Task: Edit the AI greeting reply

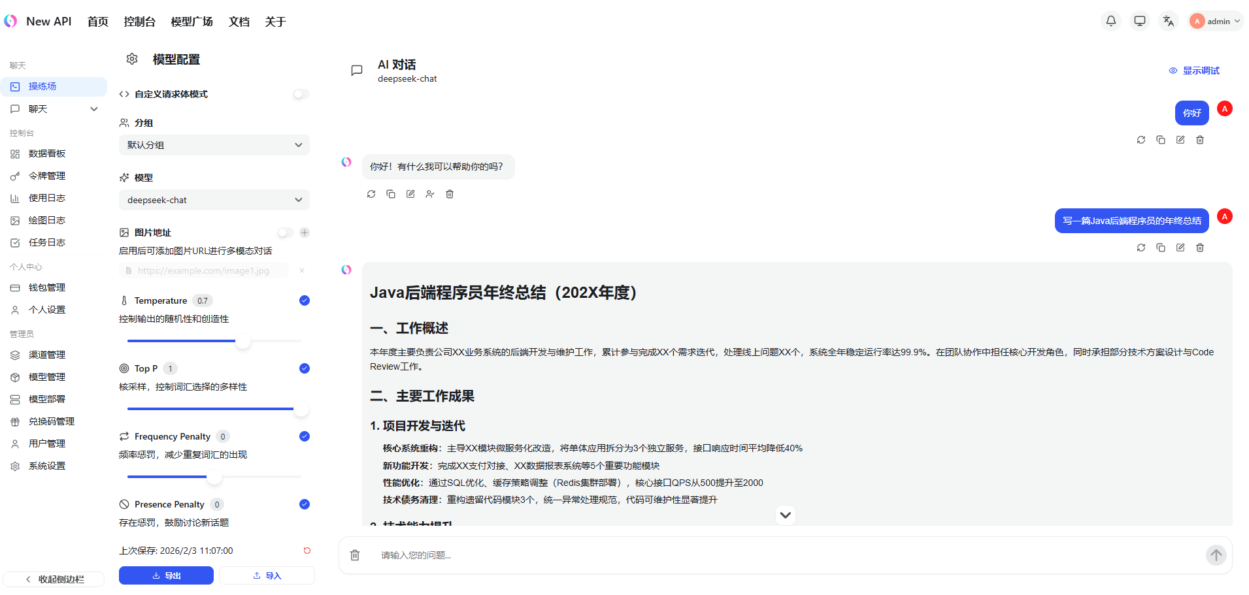Action: [410, 194]
